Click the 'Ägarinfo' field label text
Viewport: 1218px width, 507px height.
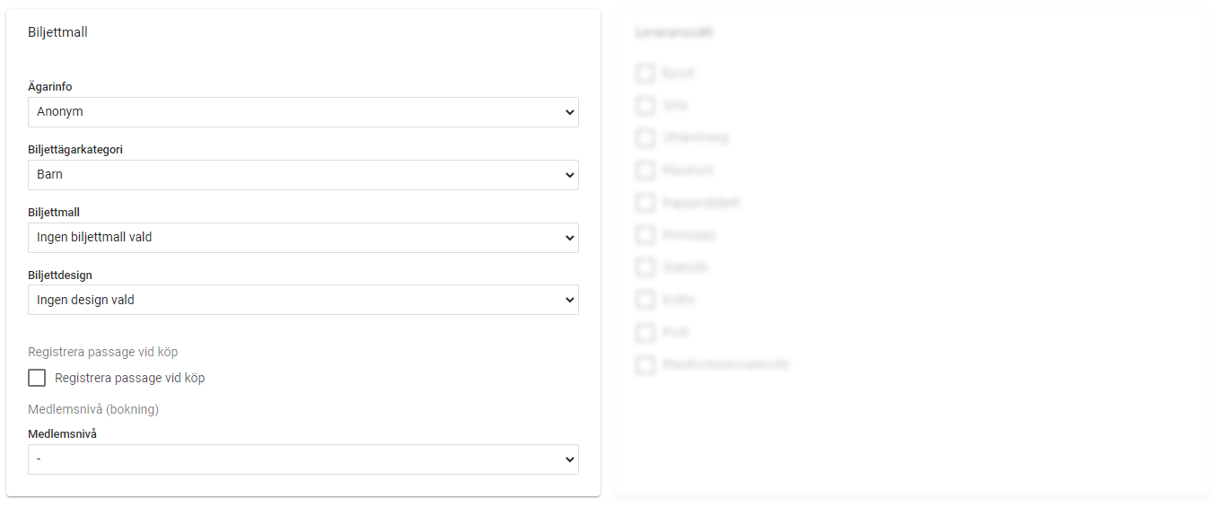click(50, 87)
